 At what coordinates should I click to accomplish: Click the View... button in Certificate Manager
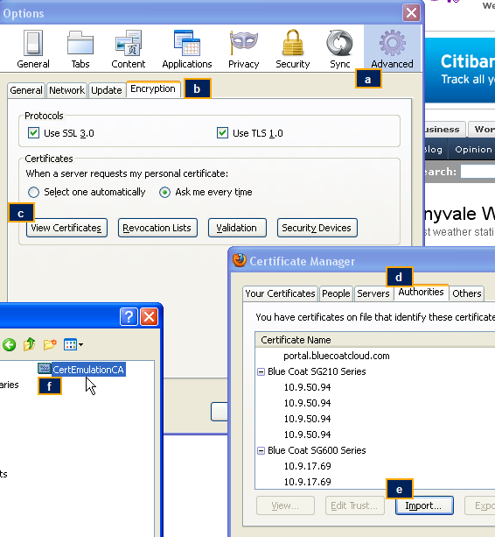[x=285, y=505]
